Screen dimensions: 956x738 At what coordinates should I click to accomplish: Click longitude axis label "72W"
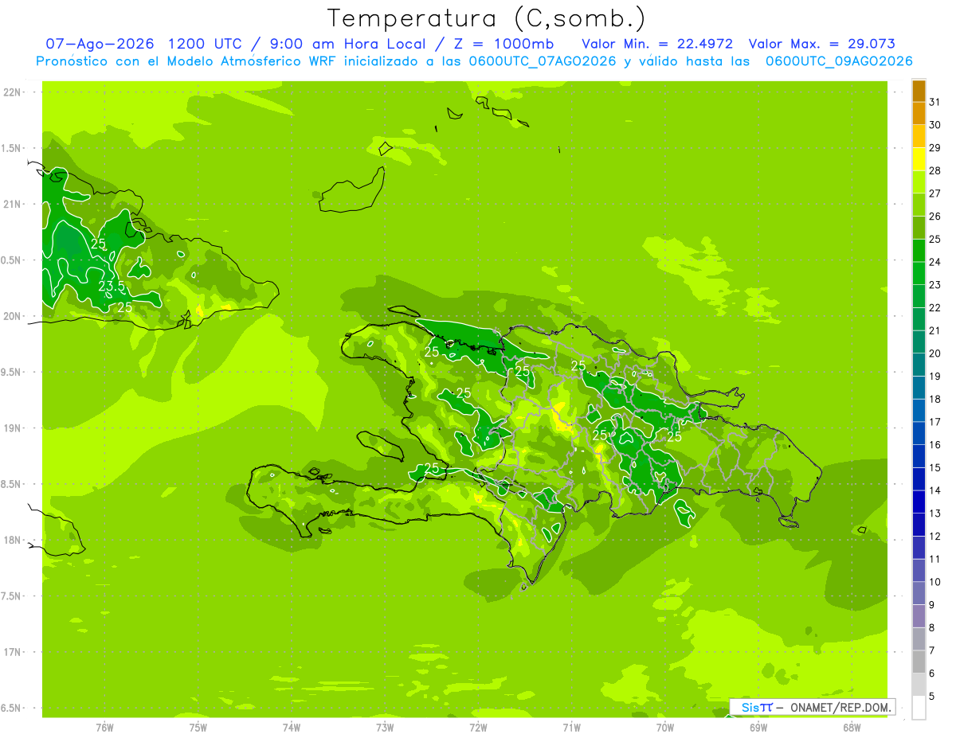coord(479,727)
